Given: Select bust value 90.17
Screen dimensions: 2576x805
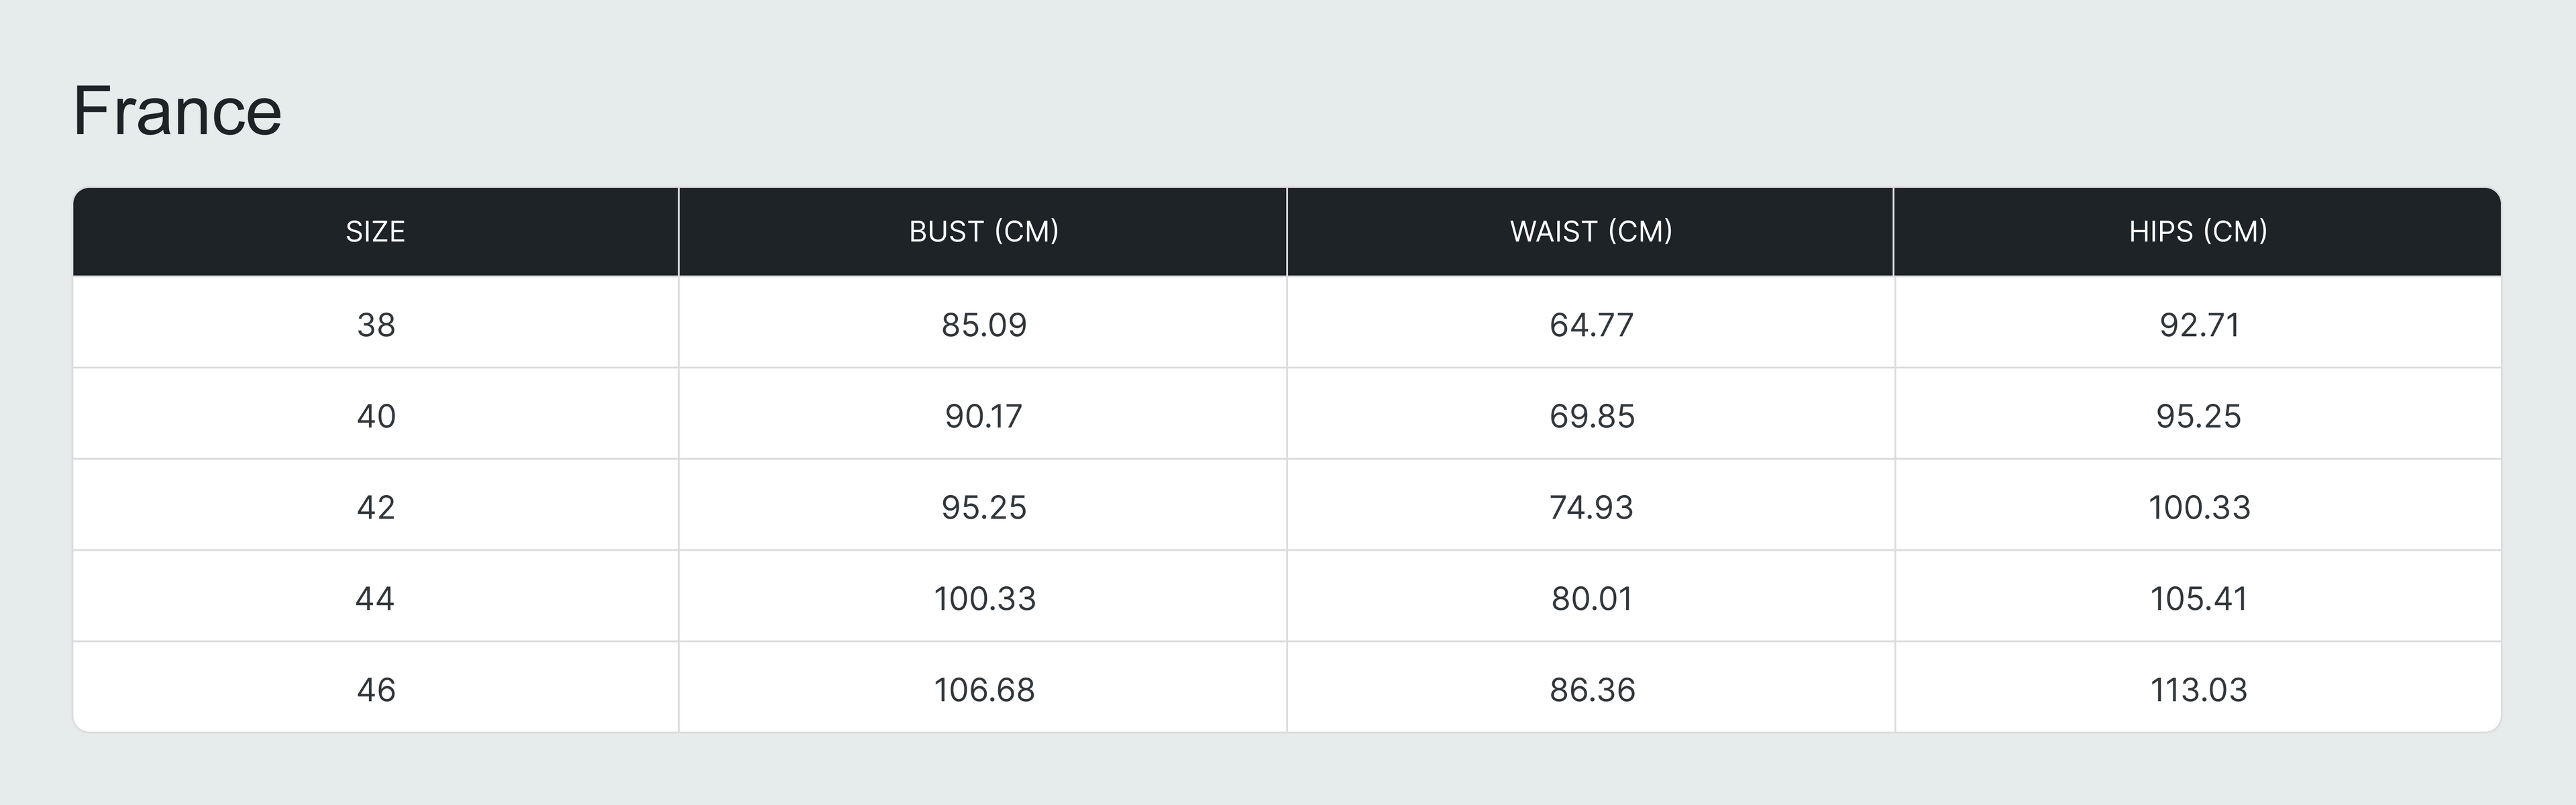Looking at the screenshot, I should 984,416.
